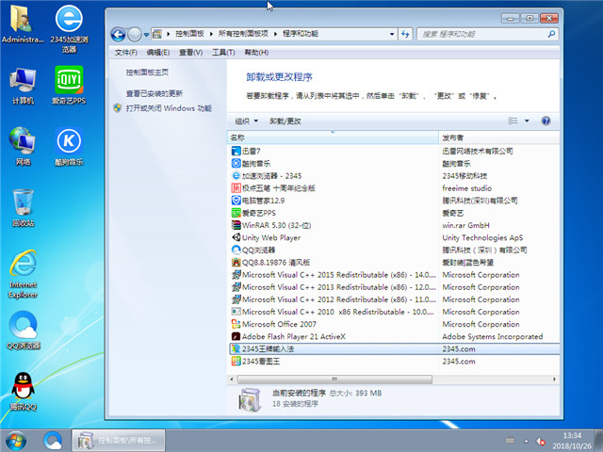Click QQ浏览器 pinned taskbar icon
This screenshot has height=452, width=603.
coord(53,441)
